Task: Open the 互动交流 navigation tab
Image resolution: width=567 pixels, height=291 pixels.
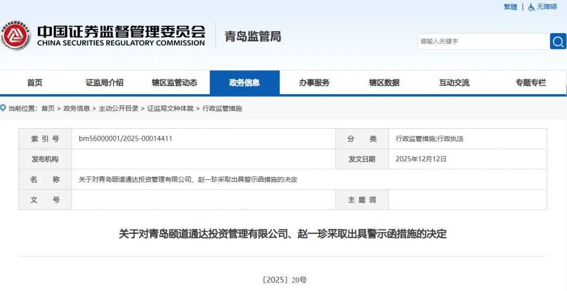Action: pyautogui.click(x=454, y=82)
